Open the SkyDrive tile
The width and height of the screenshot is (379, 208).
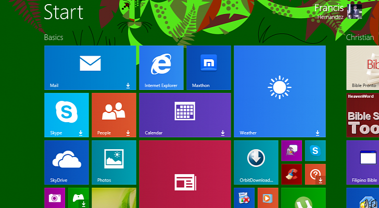pos(67,162)
